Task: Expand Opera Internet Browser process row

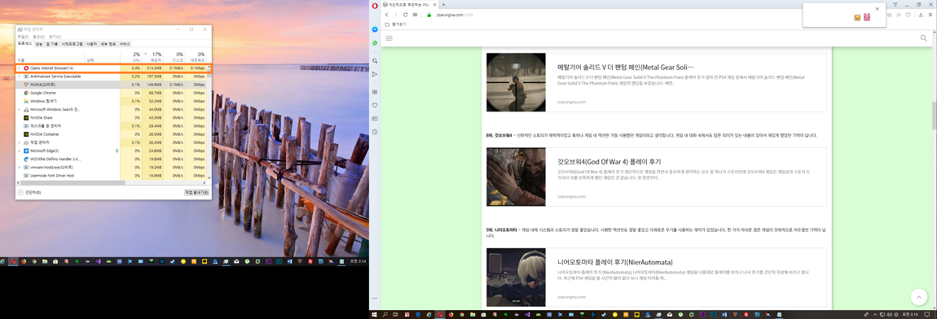Action: (19, 68)
